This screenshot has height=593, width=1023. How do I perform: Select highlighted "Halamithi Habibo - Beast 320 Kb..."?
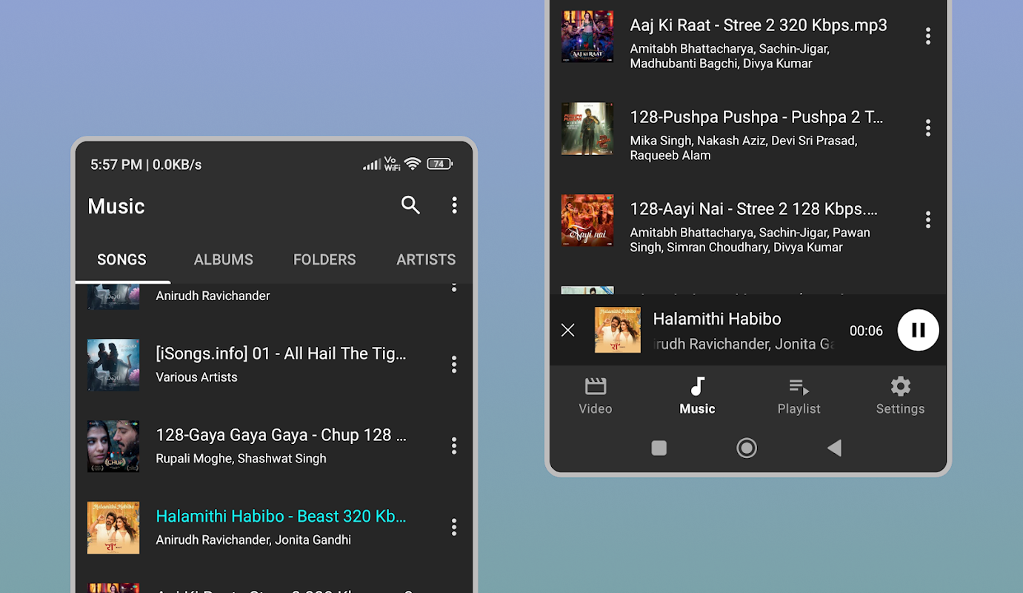(281, 517)
